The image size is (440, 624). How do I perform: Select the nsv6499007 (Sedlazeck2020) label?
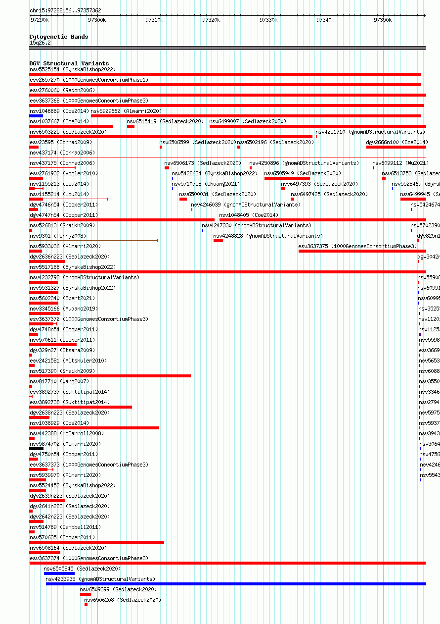248,121
